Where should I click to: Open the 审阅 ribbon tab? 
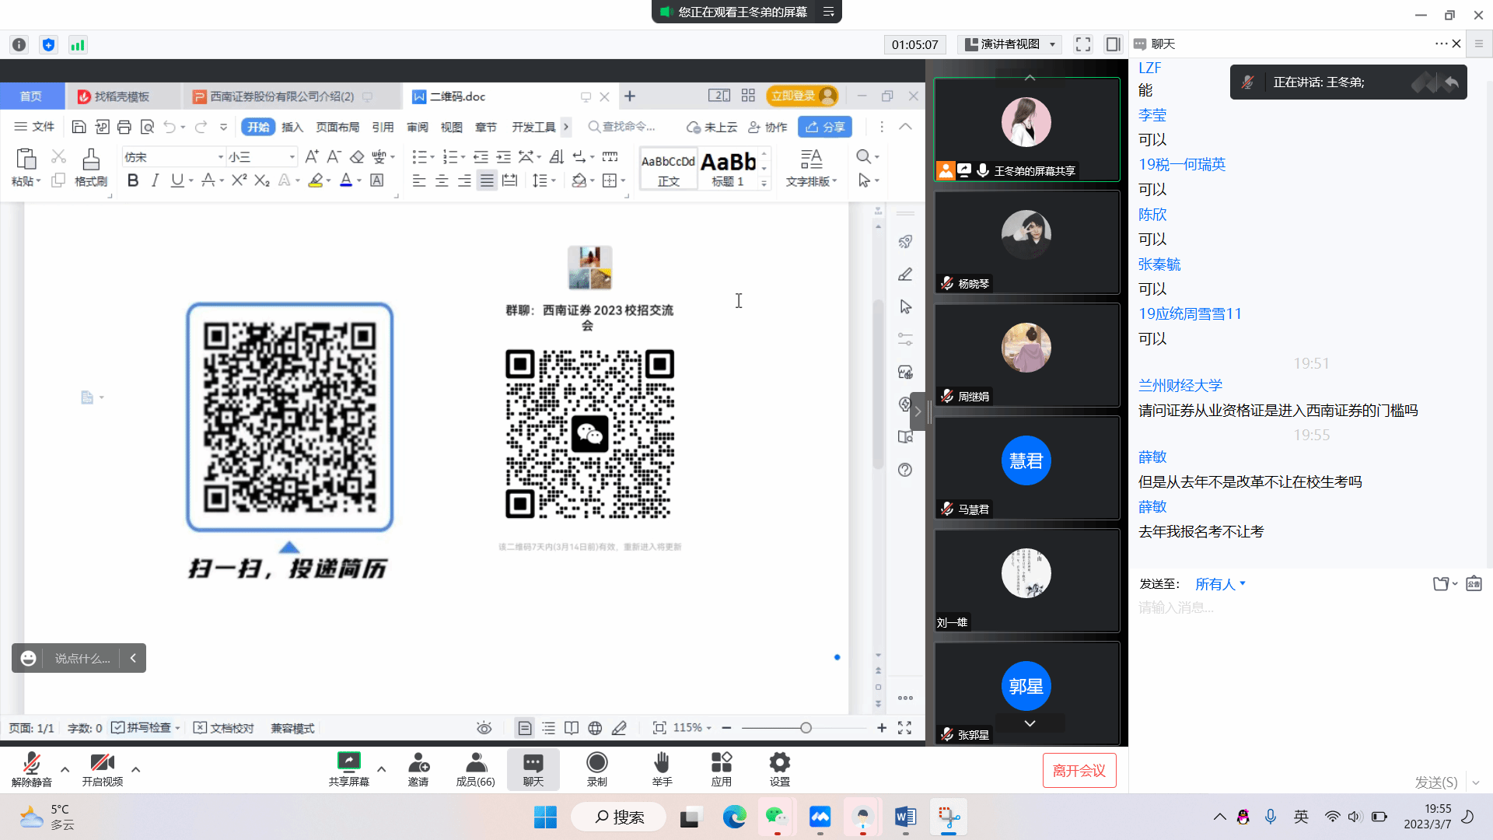[418, 127]
